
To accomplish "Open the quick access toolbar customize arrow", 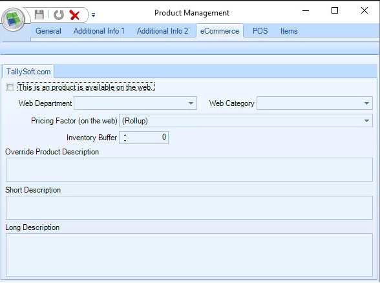I will (93, 15).
